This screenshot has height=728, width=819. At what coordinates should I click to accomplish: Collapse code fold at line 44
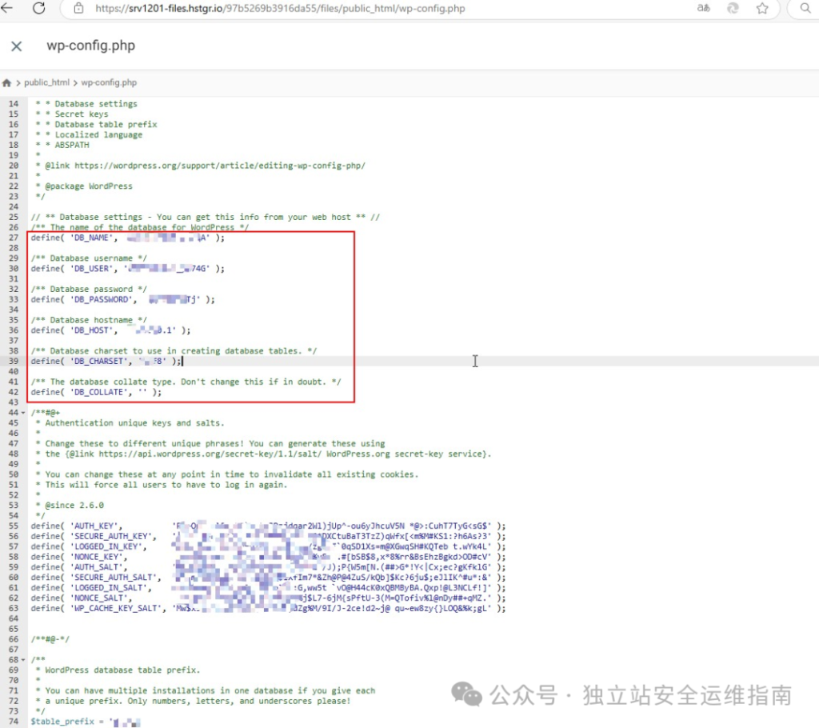click(x=23, y=413)
